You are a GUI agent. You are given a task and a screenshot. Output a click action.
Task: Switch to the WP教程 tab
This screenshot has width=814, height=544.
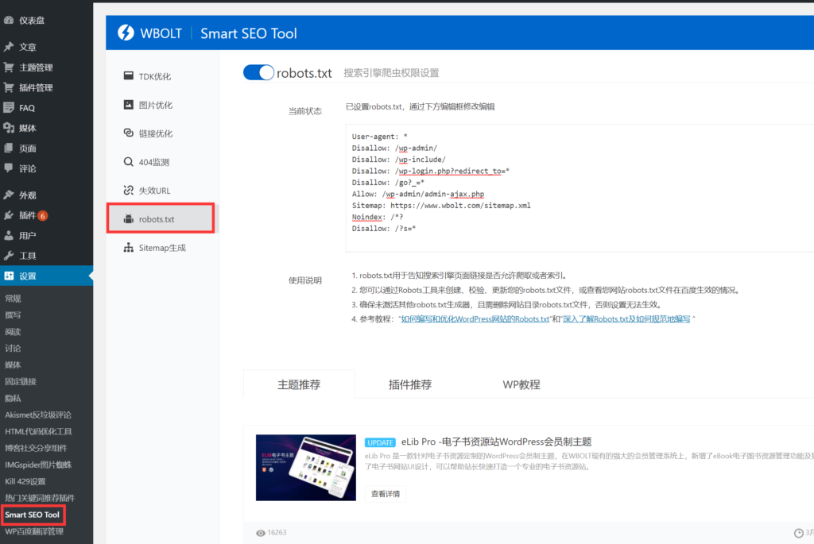[x=521, y=384]
